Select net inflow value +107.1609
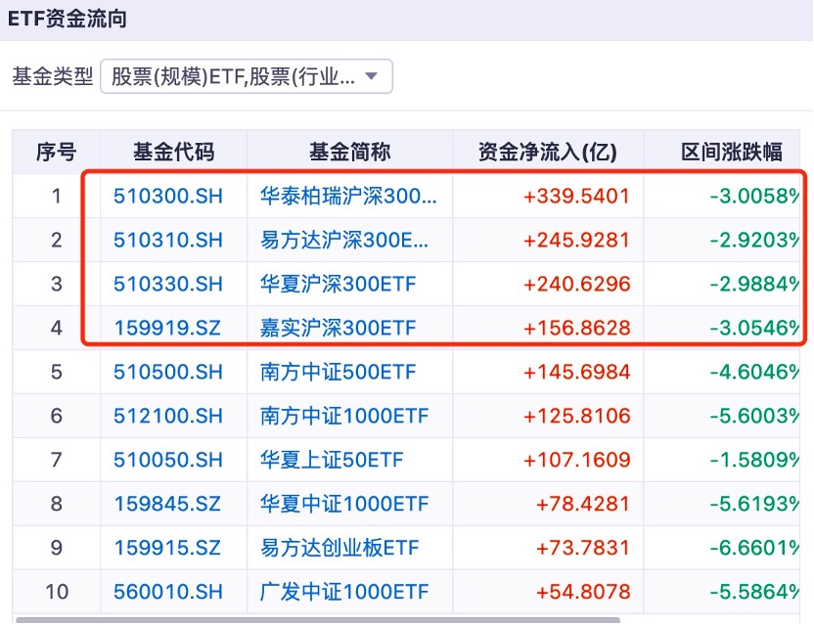 click(576, 460)
